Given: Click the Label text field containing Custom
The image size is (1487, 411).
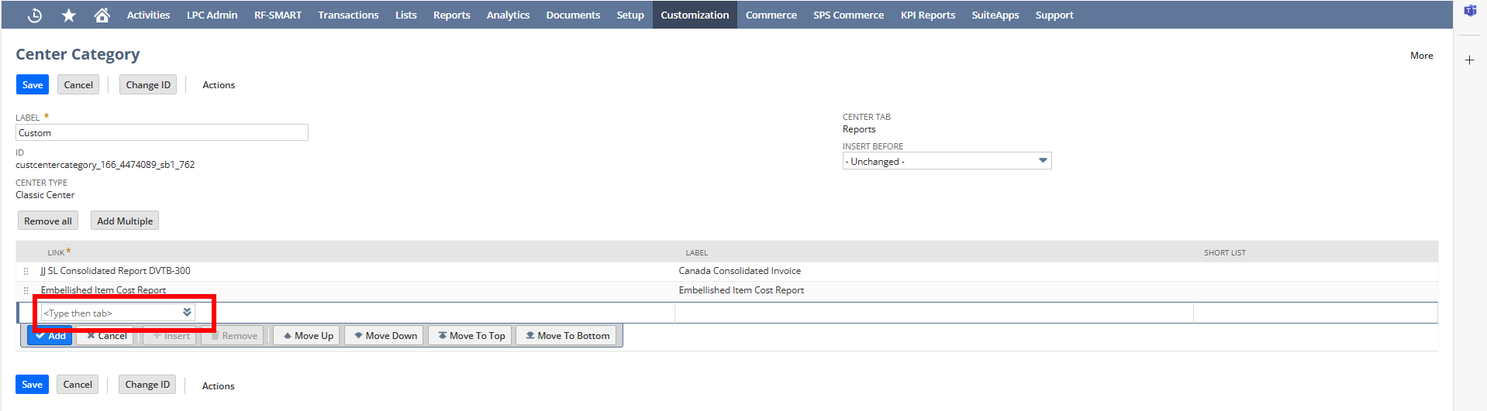Looking at the screenshot, I should (161, 133).
